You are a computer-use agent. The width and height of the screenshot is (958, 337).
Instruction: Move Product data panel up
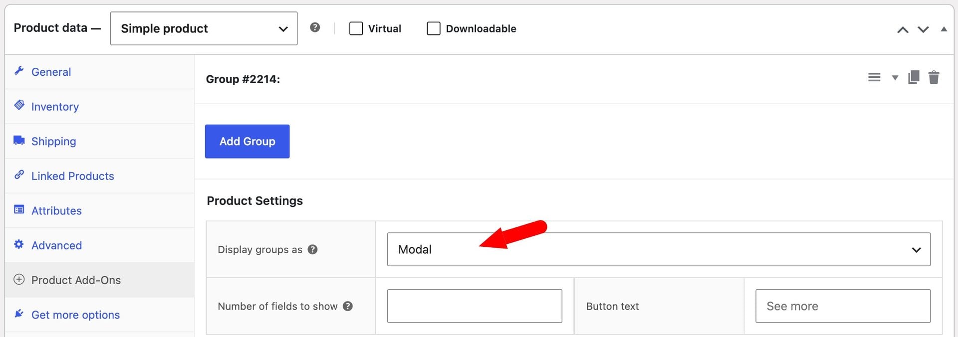903,29
